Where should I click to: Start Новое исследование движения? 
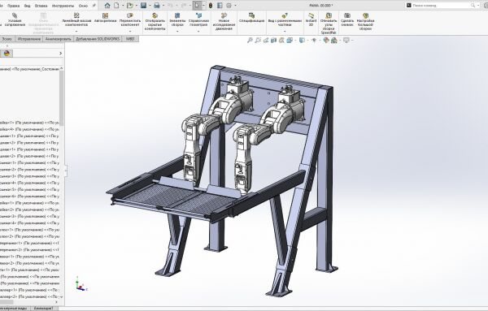224,21
